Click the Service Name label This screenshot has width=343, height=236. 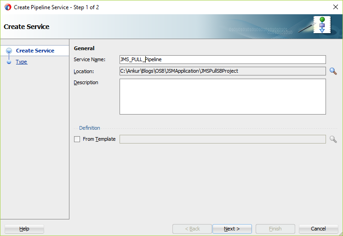89,59
